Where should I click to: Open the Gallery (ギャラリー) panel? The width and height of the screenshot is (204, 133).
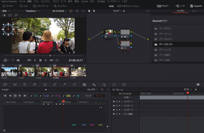8,6
